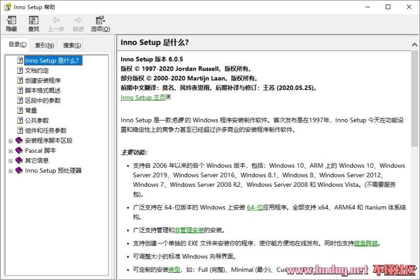
Task: Expand the Pascal 脚本 tree node
Action: [x=11, y=151]
